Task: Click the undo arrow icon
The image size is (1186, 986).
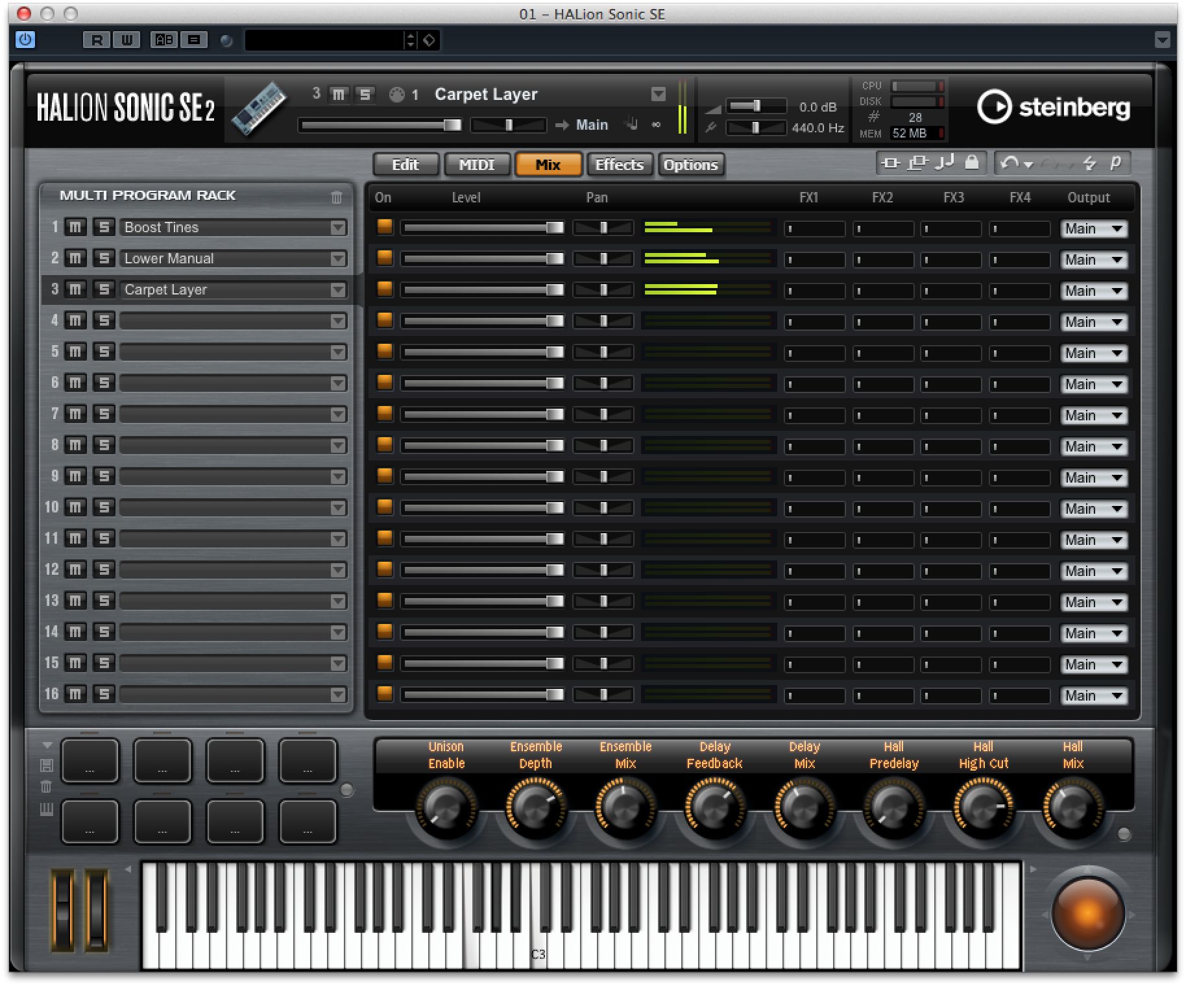Action: click(1009, 163)
